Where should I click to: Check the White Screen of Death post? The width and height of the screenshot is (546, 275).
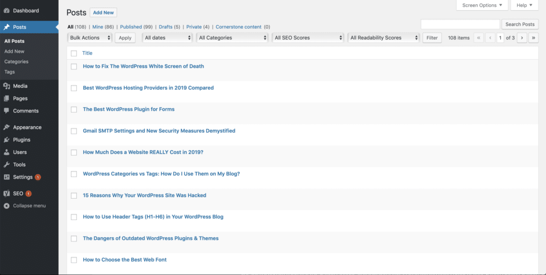(x=74, y=67)
